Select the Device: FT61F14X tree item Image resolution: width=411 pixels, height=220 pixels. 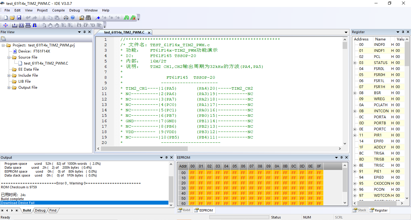[x=34, y=51]
